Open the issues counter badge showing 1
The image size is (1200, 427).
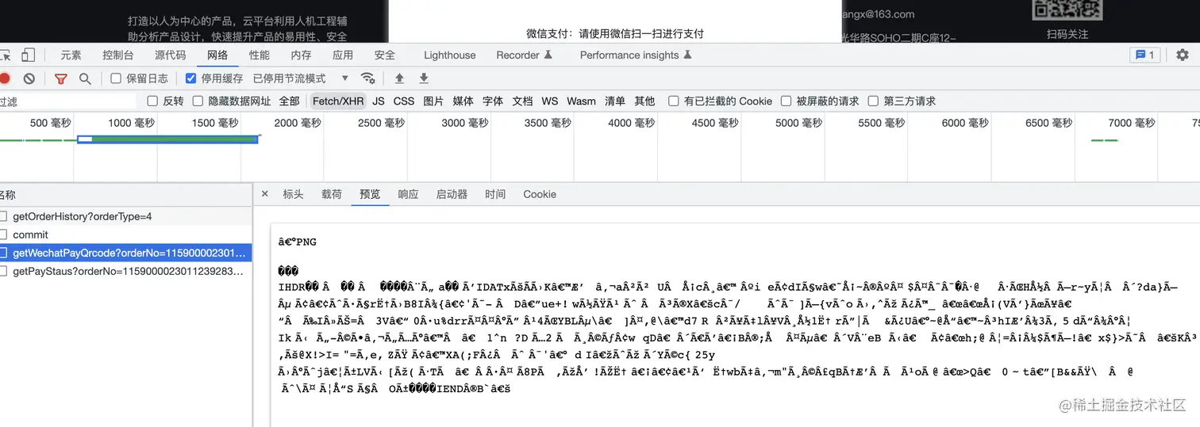pyautogui.click(x=1144, y=55)
